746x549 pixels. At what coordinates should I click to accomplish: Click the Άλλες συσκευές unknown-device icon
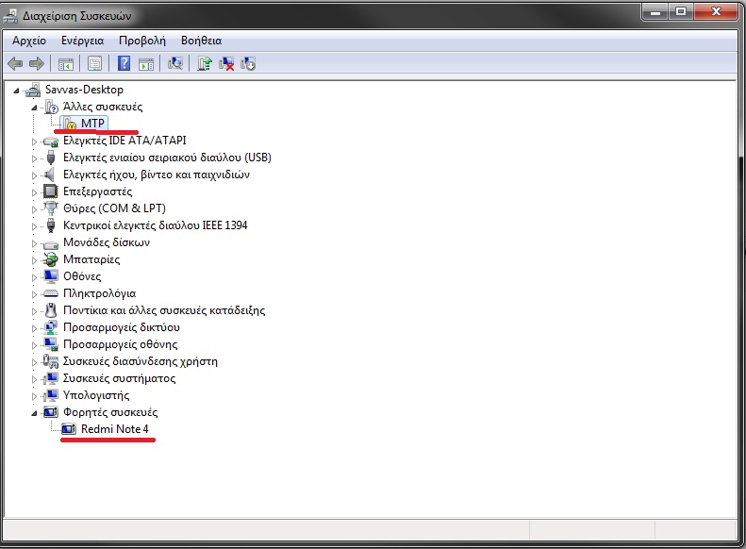tap(51, 107)
